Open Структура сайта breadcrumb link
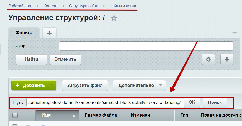 [x=84, y=6]
